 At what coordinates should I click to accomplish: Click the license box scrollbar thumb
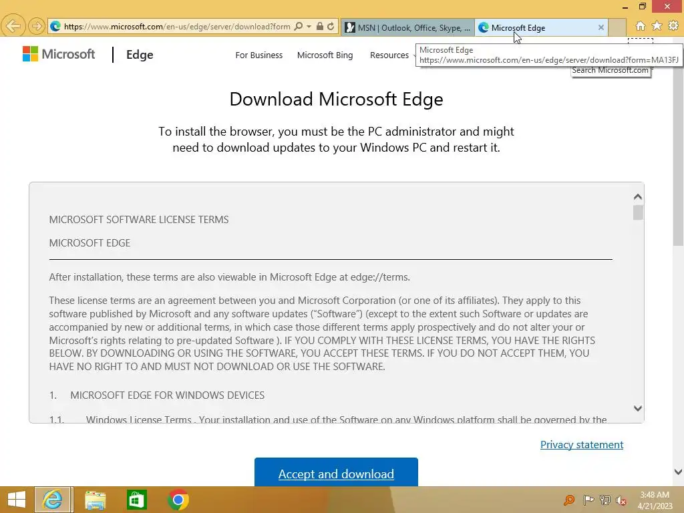pyautogui.click(x=638, y=212)
